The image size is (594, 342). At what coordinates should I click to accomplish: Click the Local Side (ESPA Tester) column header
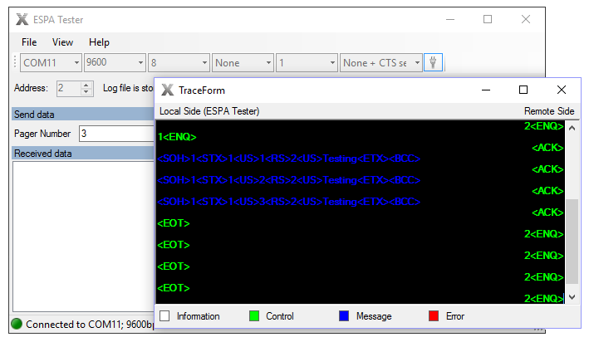coord(209,111)
